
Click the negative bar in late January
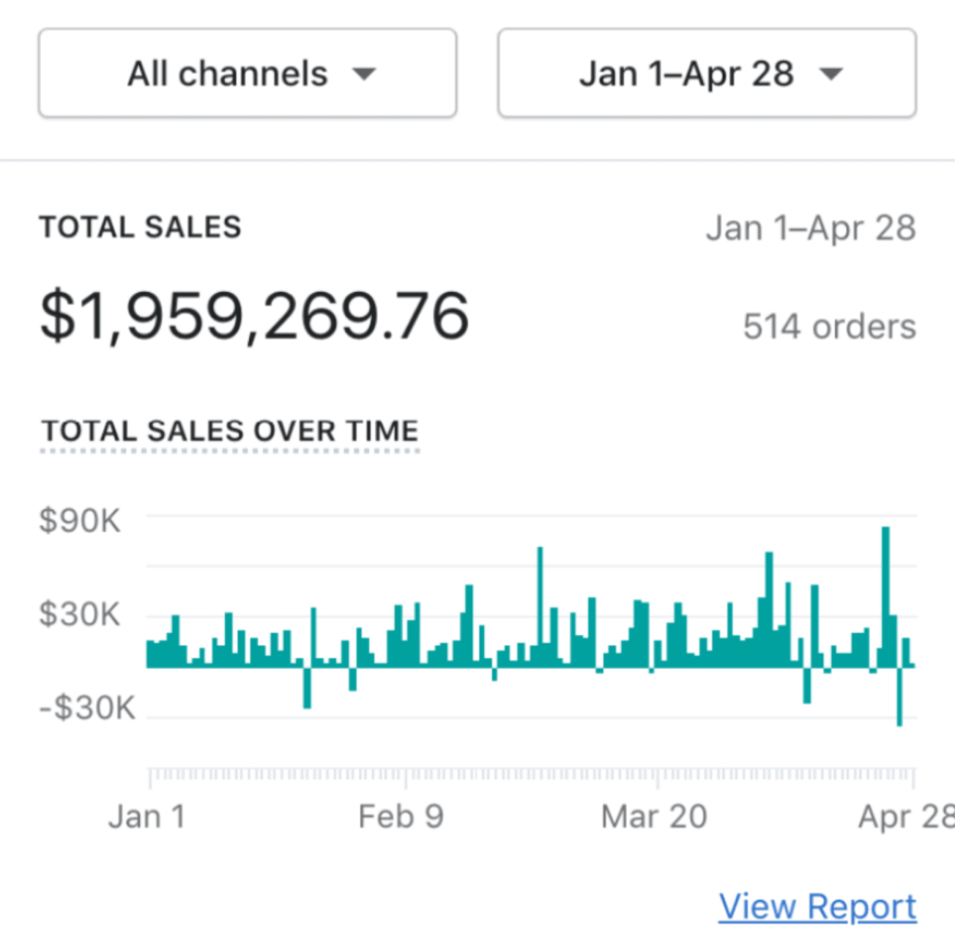pyautogui.click(x=306, y=687)
